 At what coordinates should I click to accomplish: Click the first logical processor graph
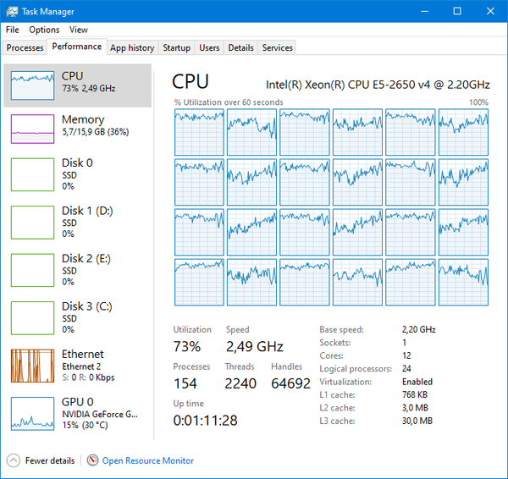(x=198, y=130)
